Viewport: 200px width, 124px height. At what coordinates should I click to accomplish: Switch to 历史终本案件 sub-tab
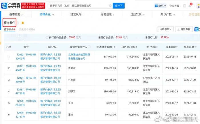tap(27, 29)
